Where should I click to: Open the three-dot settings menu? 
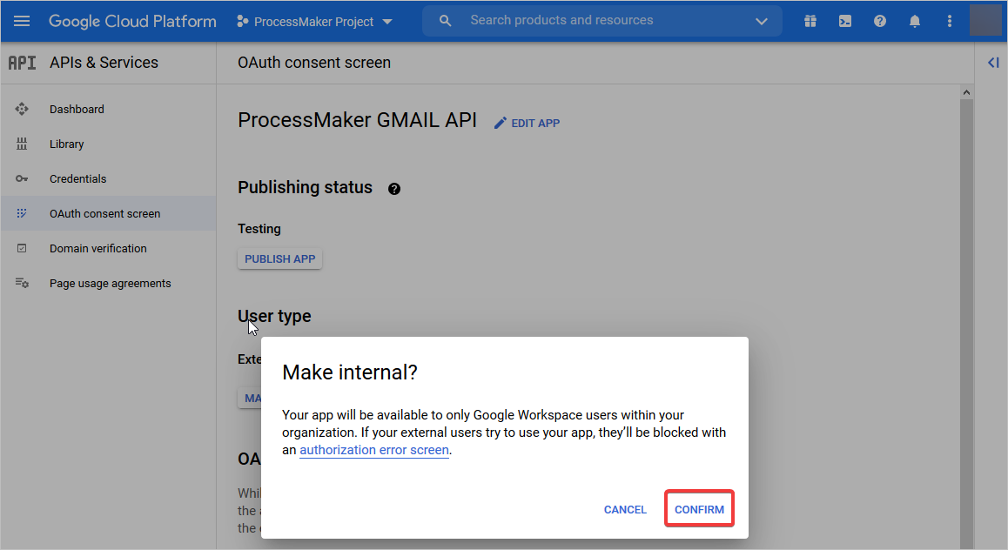click(950, 21)
